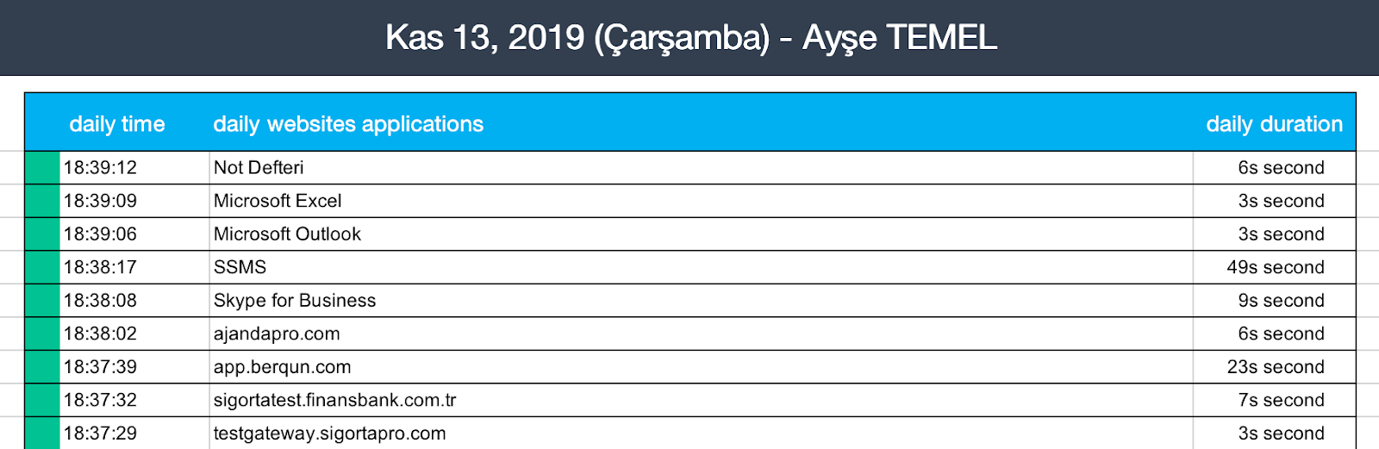Sort by the daily time column header
Screen dimensions: 1379x449
[116, 124]
